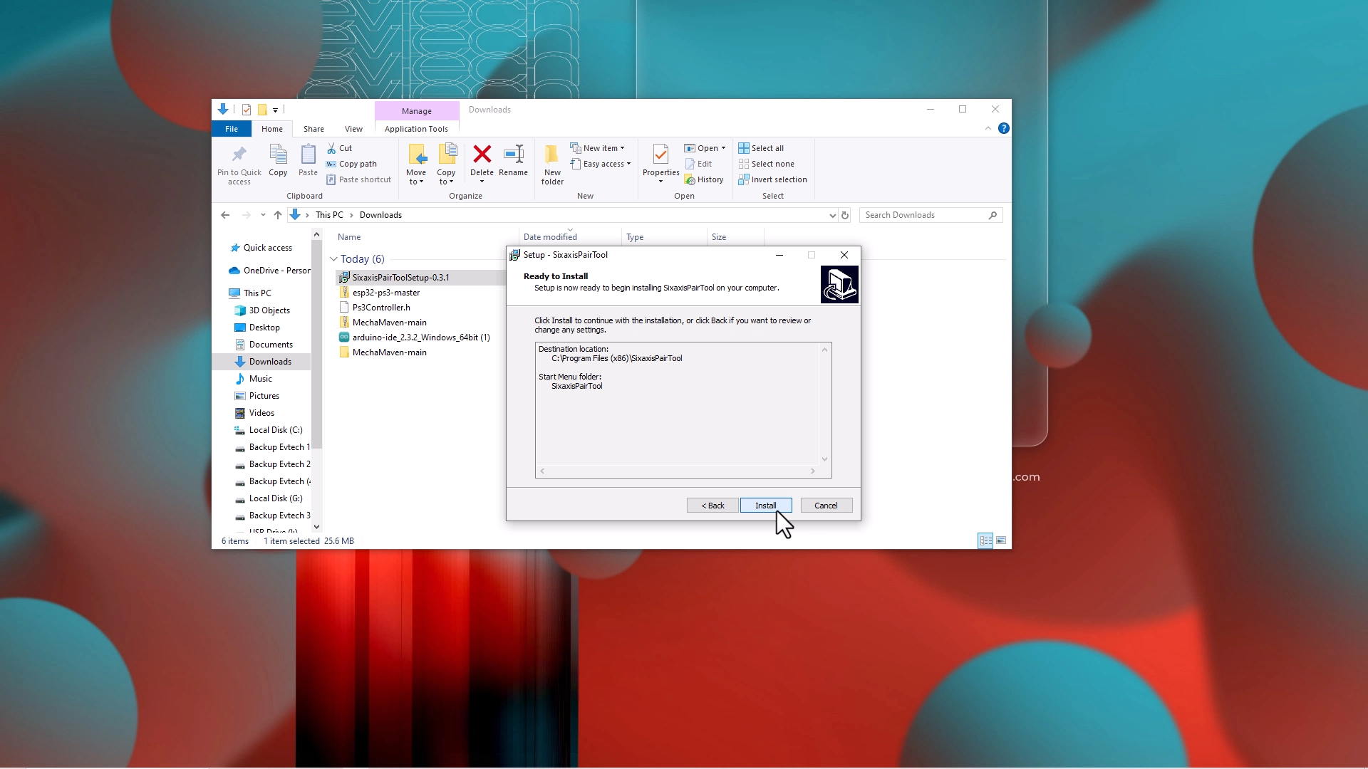This screenshot has width=1368, height=769.
Task: Click the Search Downloads field
Action: tap(931, 215)
